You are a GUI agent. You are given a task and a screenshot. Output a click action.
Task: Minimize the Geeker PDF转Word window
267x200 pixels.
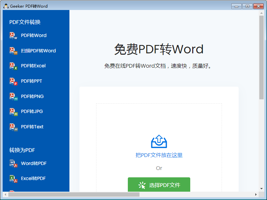[236, 6]
